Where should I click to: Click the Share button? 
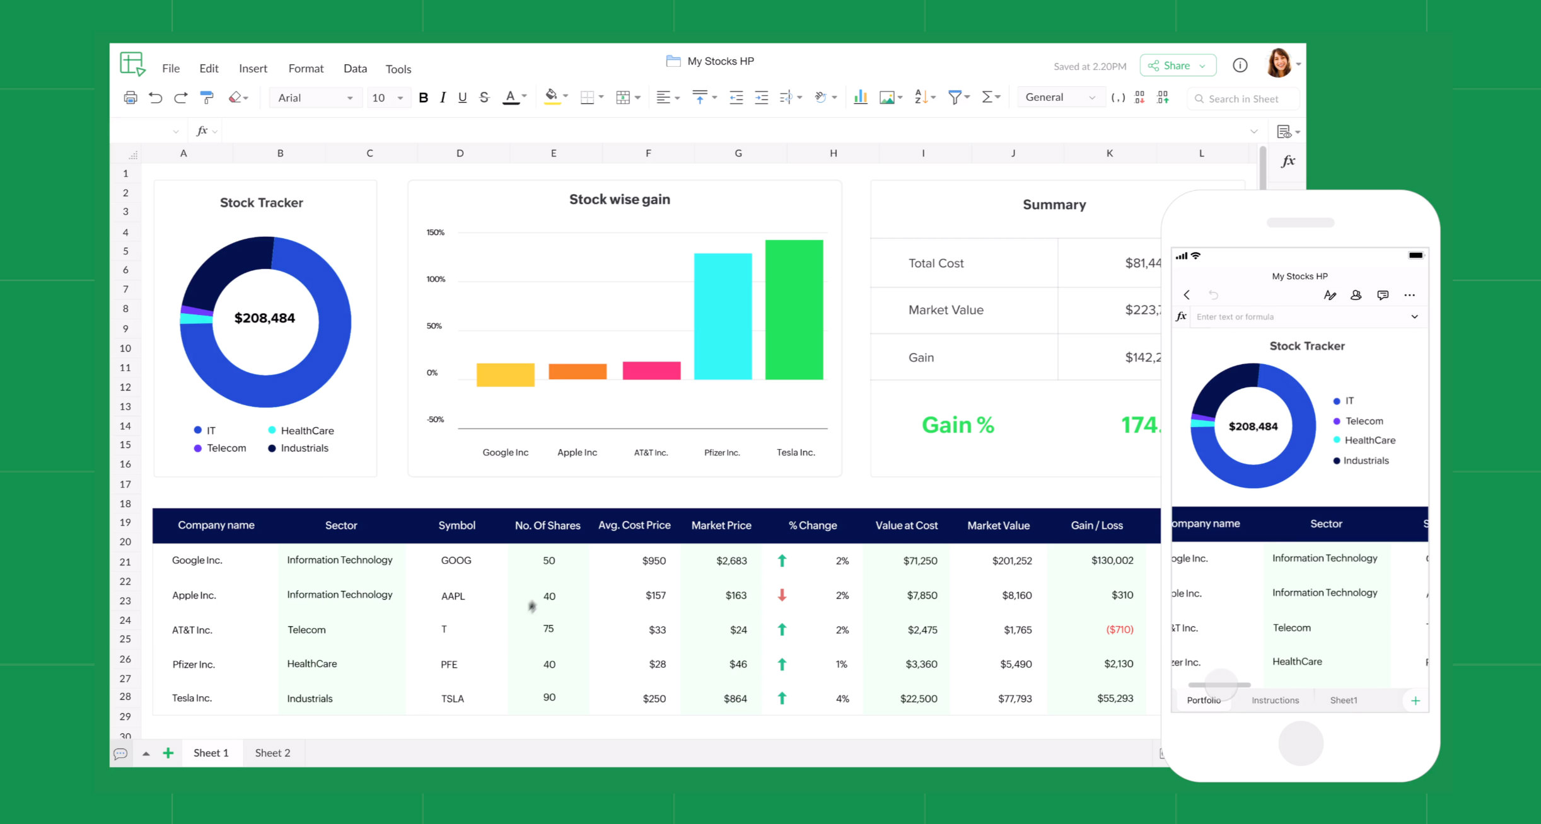(1177, 65)
